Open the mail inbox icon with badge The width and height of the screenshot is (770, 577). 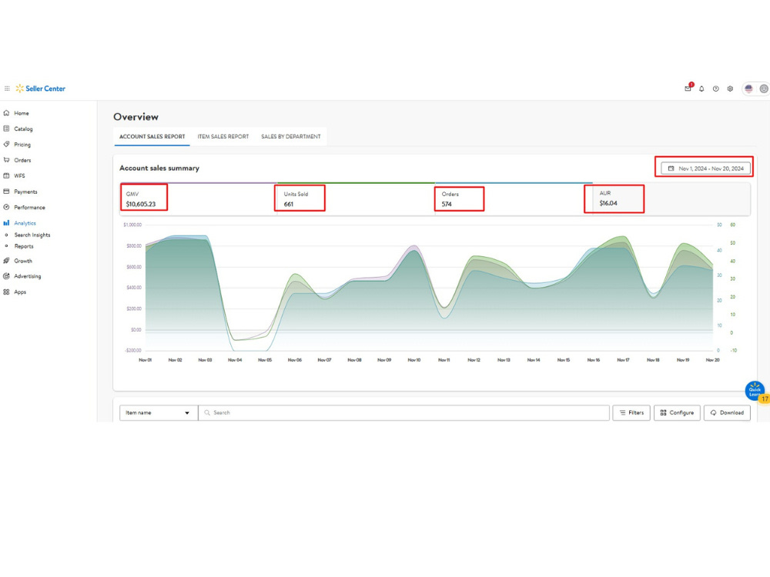click(688, 88)
